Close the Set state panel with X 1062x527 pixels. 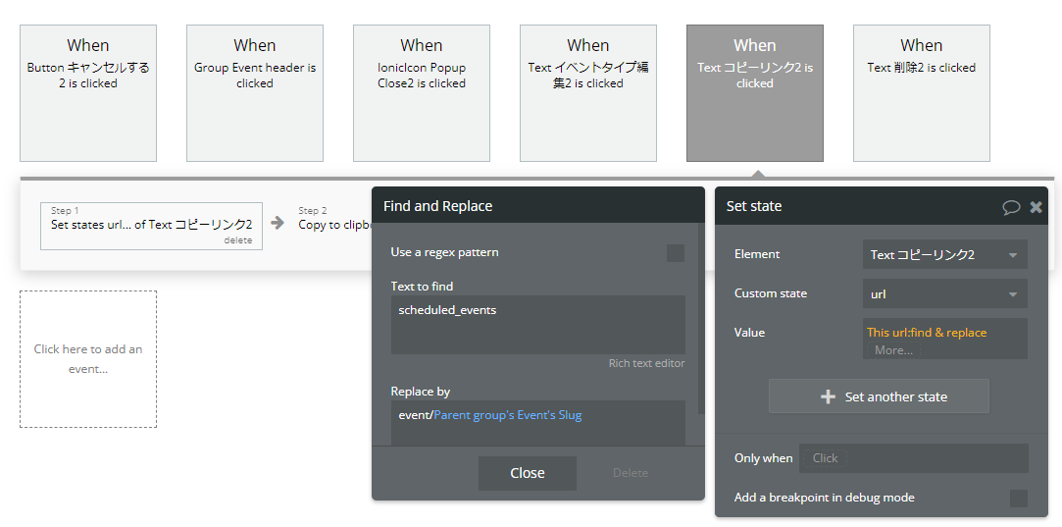coord(1036,207)
